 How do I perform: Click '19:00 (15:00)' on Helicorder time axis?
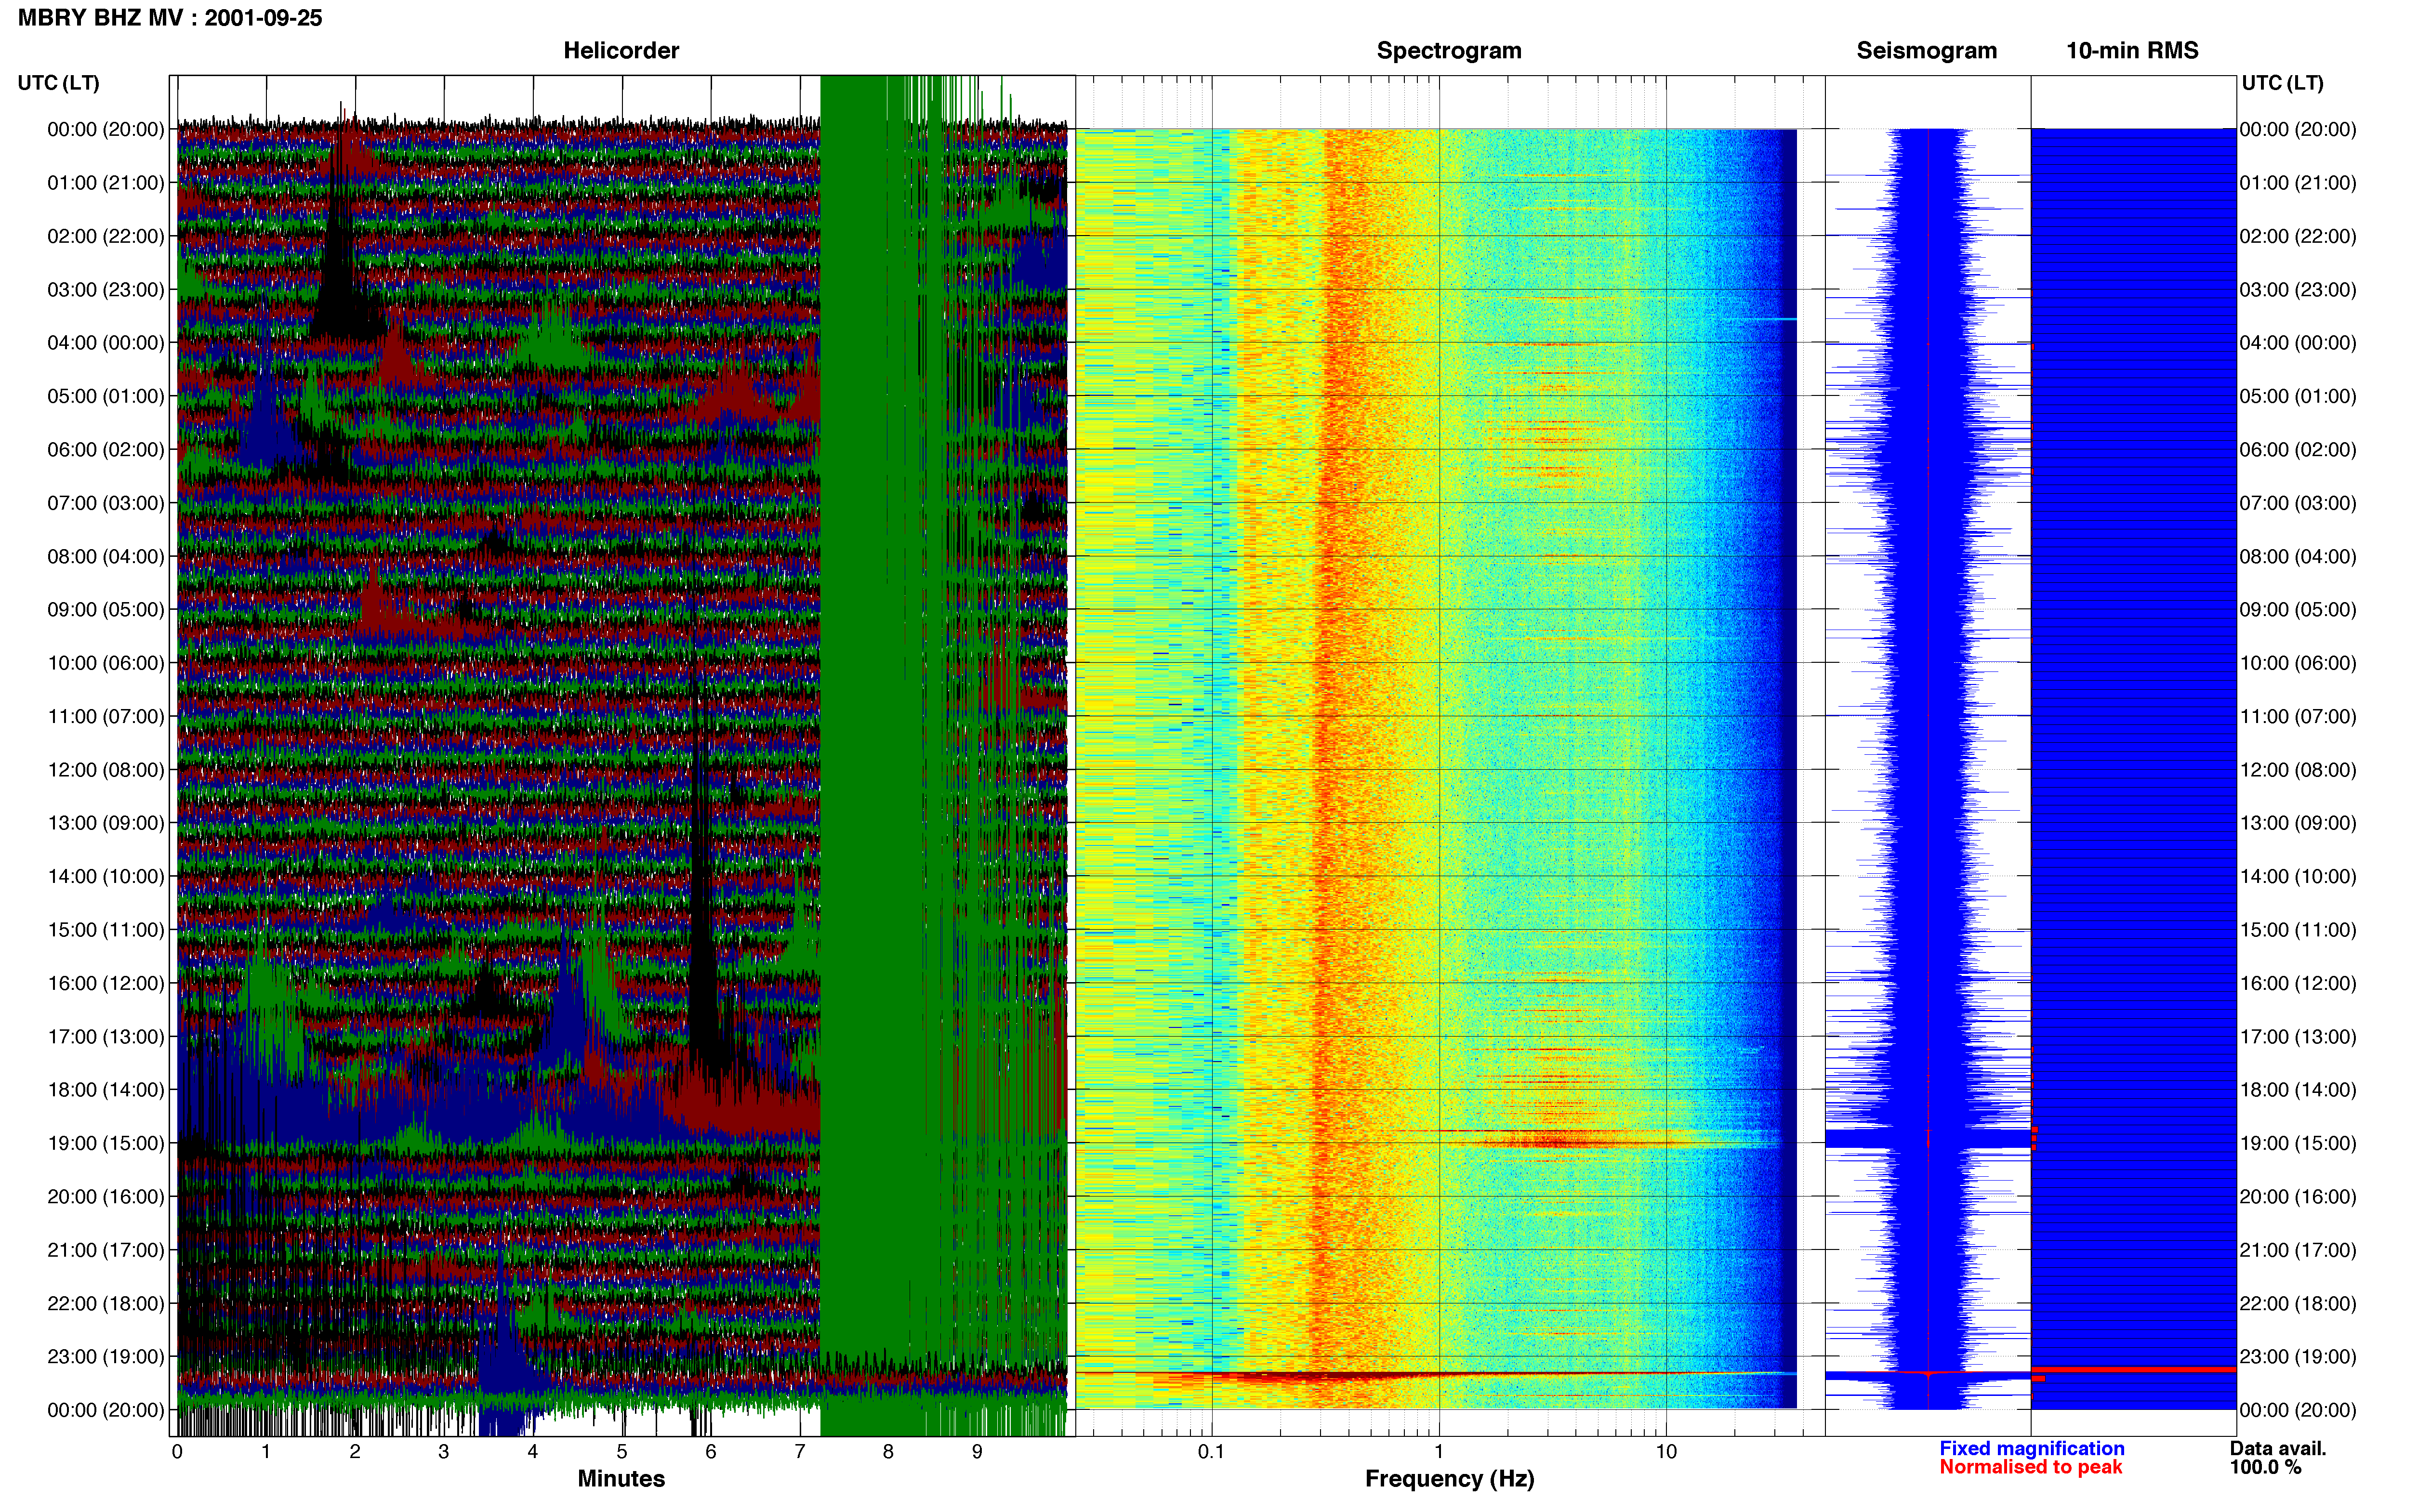click(106, 1143)
